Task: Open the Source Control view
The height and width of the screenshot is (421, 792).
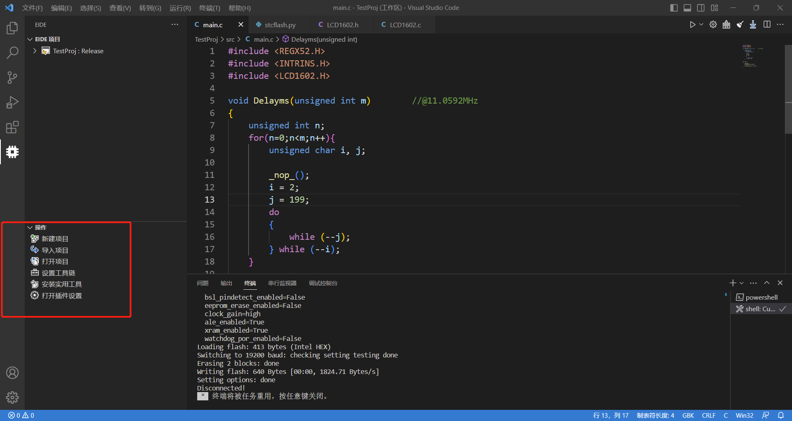Action: (12, 78)
